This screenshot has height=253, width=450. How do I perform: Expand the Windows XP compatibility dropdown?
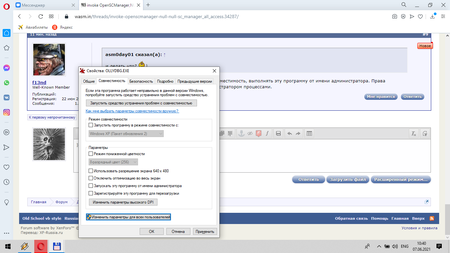(x=127, y=134)
